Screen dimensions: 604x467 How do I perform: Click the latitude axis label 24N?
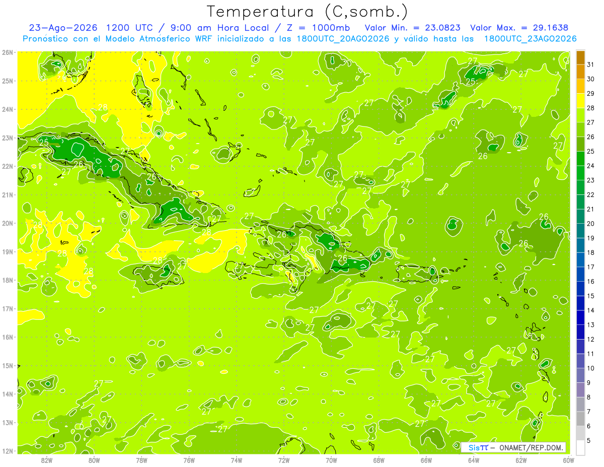click(8, 109)
